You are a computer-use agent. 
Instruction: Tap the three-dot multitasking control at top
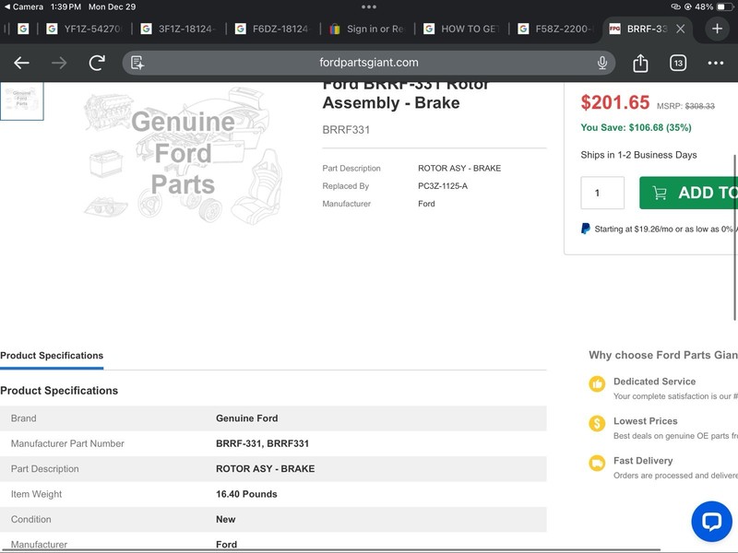click(x=368, y=6)
